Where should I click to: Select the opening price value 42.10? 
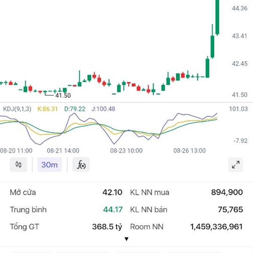coord(112,192)
